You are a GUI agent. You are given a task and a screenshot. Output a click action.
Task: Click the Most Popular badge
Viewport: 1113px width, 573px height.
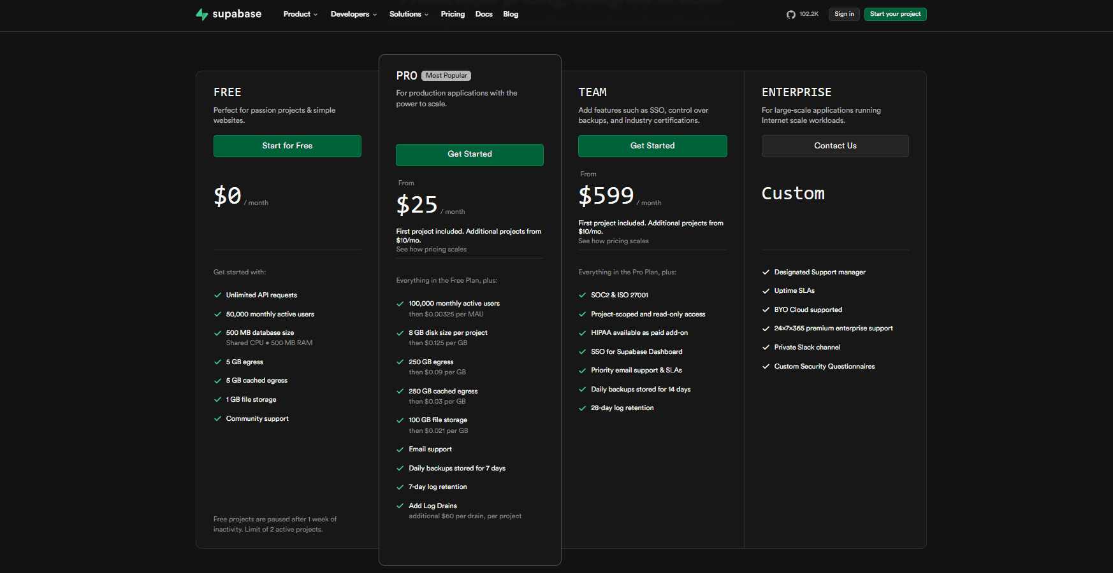click(446, 76)
